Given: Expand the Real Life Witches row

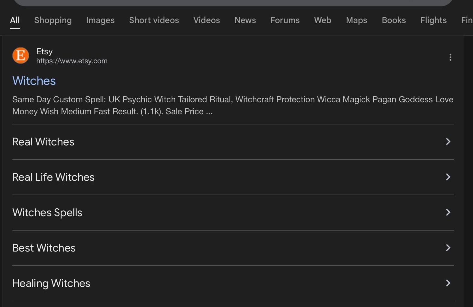Looking at the screenshot, I should 448,177.
